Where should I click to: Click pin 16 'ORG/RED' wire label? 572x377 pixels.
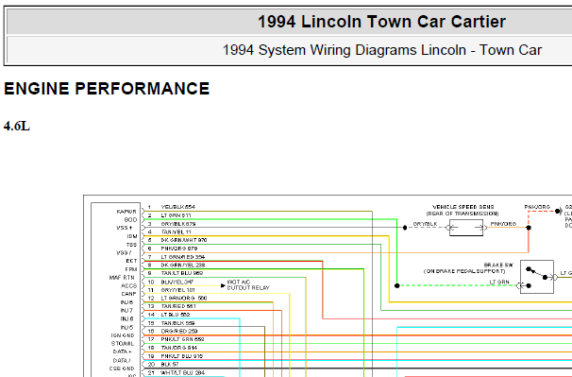(179, 331)
